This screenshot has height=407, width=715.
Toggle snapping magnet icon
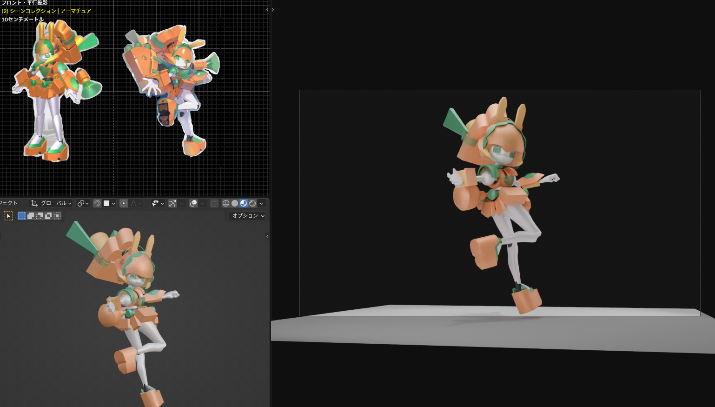coord(97,203)
